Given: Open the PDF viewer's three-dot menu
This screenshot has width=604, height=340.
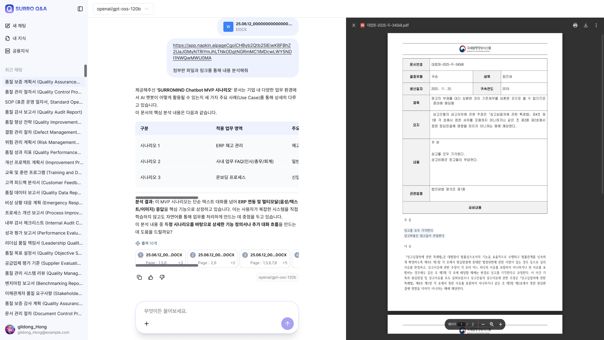Looking at the screenshot, I should (x=596, y=25).
